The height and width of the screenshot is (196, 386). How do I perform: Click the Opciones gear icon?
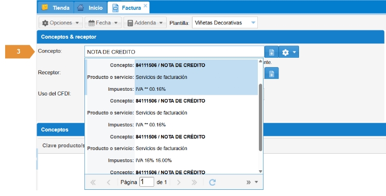(45, 23)
